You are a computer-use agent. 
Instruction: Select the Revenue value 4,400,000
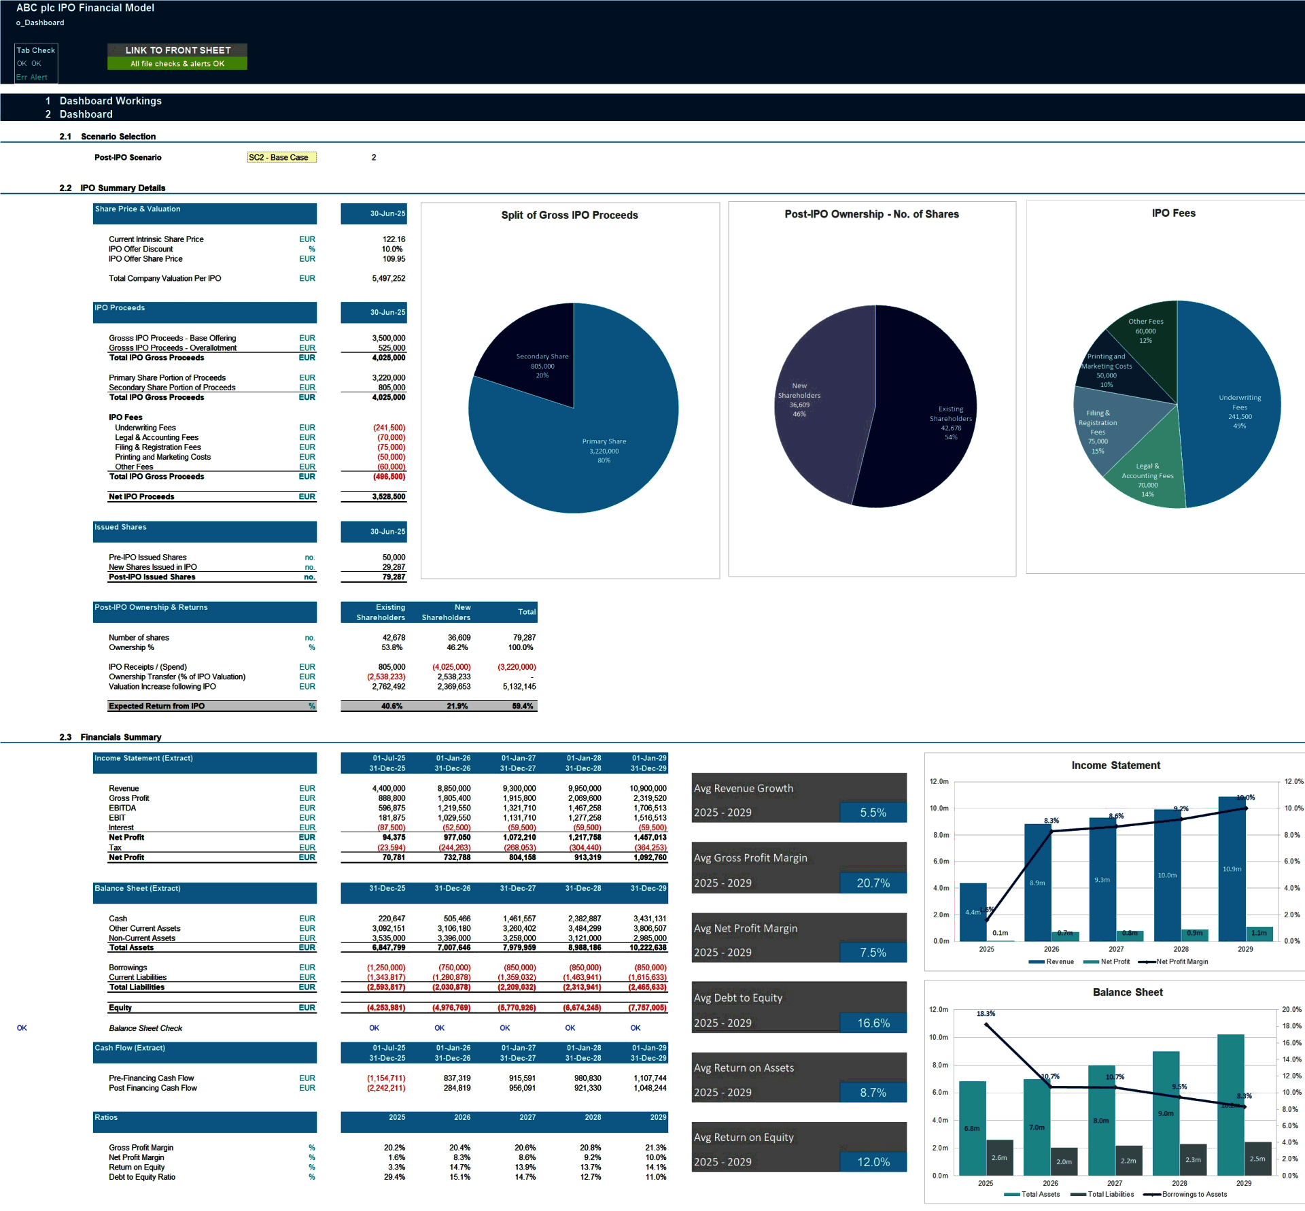389,789
